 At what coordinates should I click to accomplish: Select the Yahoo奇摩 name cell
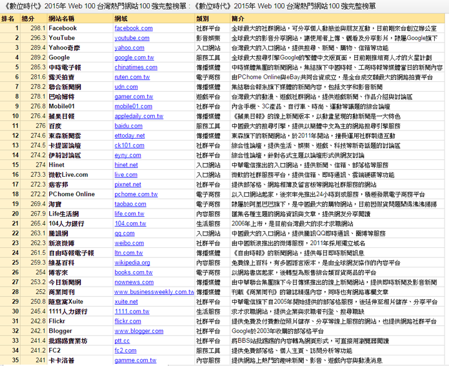[80, 47]
